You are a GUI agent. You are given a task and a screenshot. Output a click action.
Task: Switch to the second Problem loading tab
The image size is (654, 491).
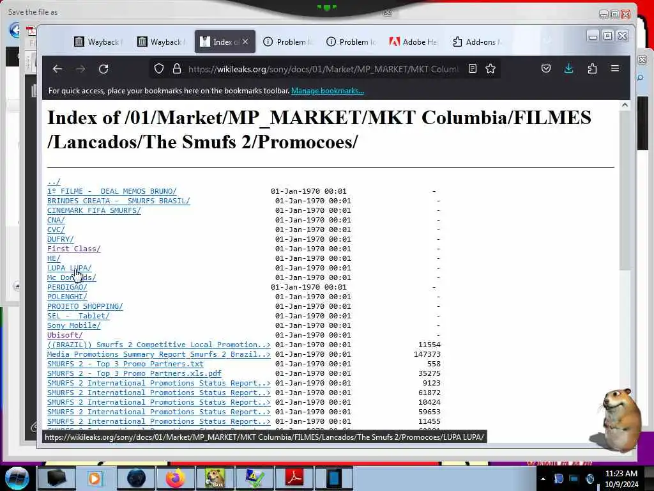pyautogui.click(x=351, y=42)
